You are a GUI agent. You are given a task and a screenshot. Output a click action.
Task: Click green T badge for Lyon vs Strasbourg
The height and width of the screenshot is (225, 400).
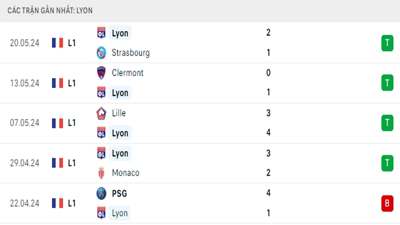[x=387, y=43]
